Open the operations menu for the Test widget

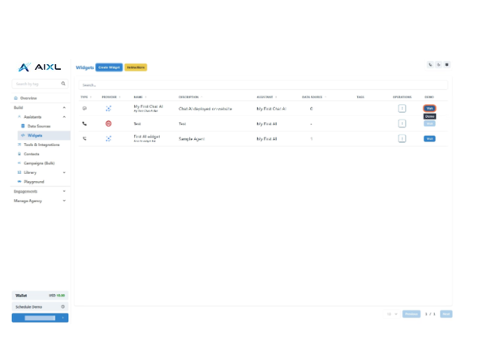point(402,123)
